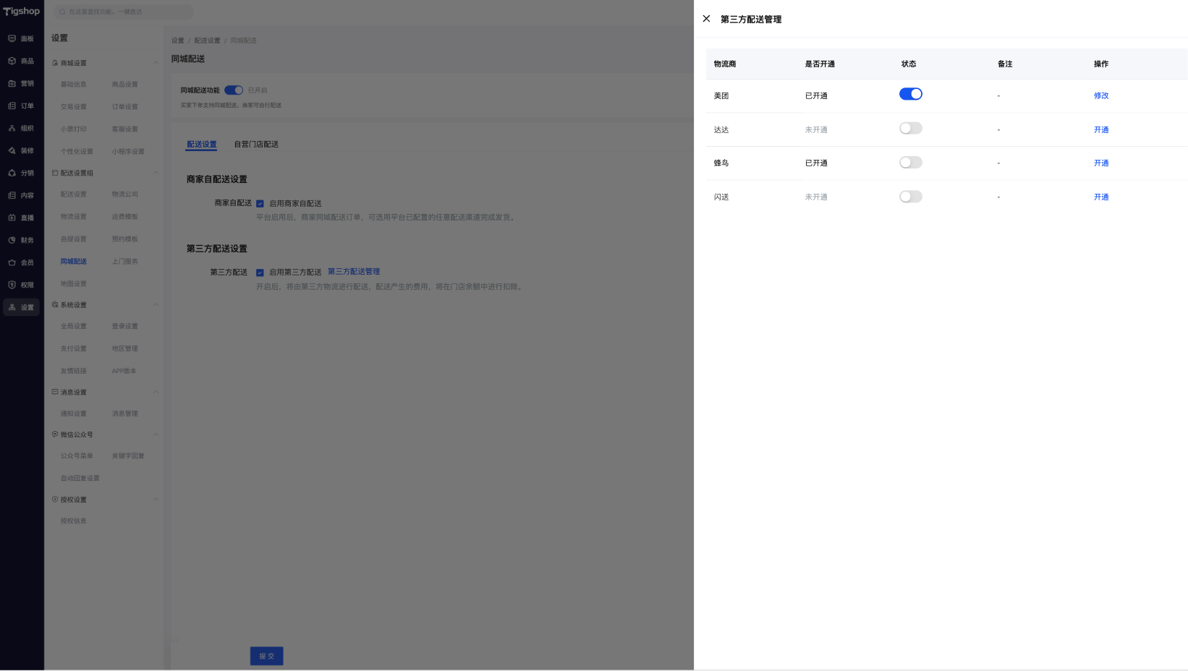The width and height of the screenshot is (1188, 671).
Task: Select the 配送设置 tab
Action: pyautogui.click(x=201, y=145)
